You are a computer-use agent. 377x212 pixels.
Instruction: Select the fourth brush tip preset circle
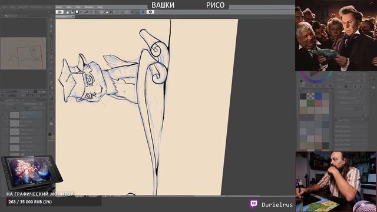(361, 87)
